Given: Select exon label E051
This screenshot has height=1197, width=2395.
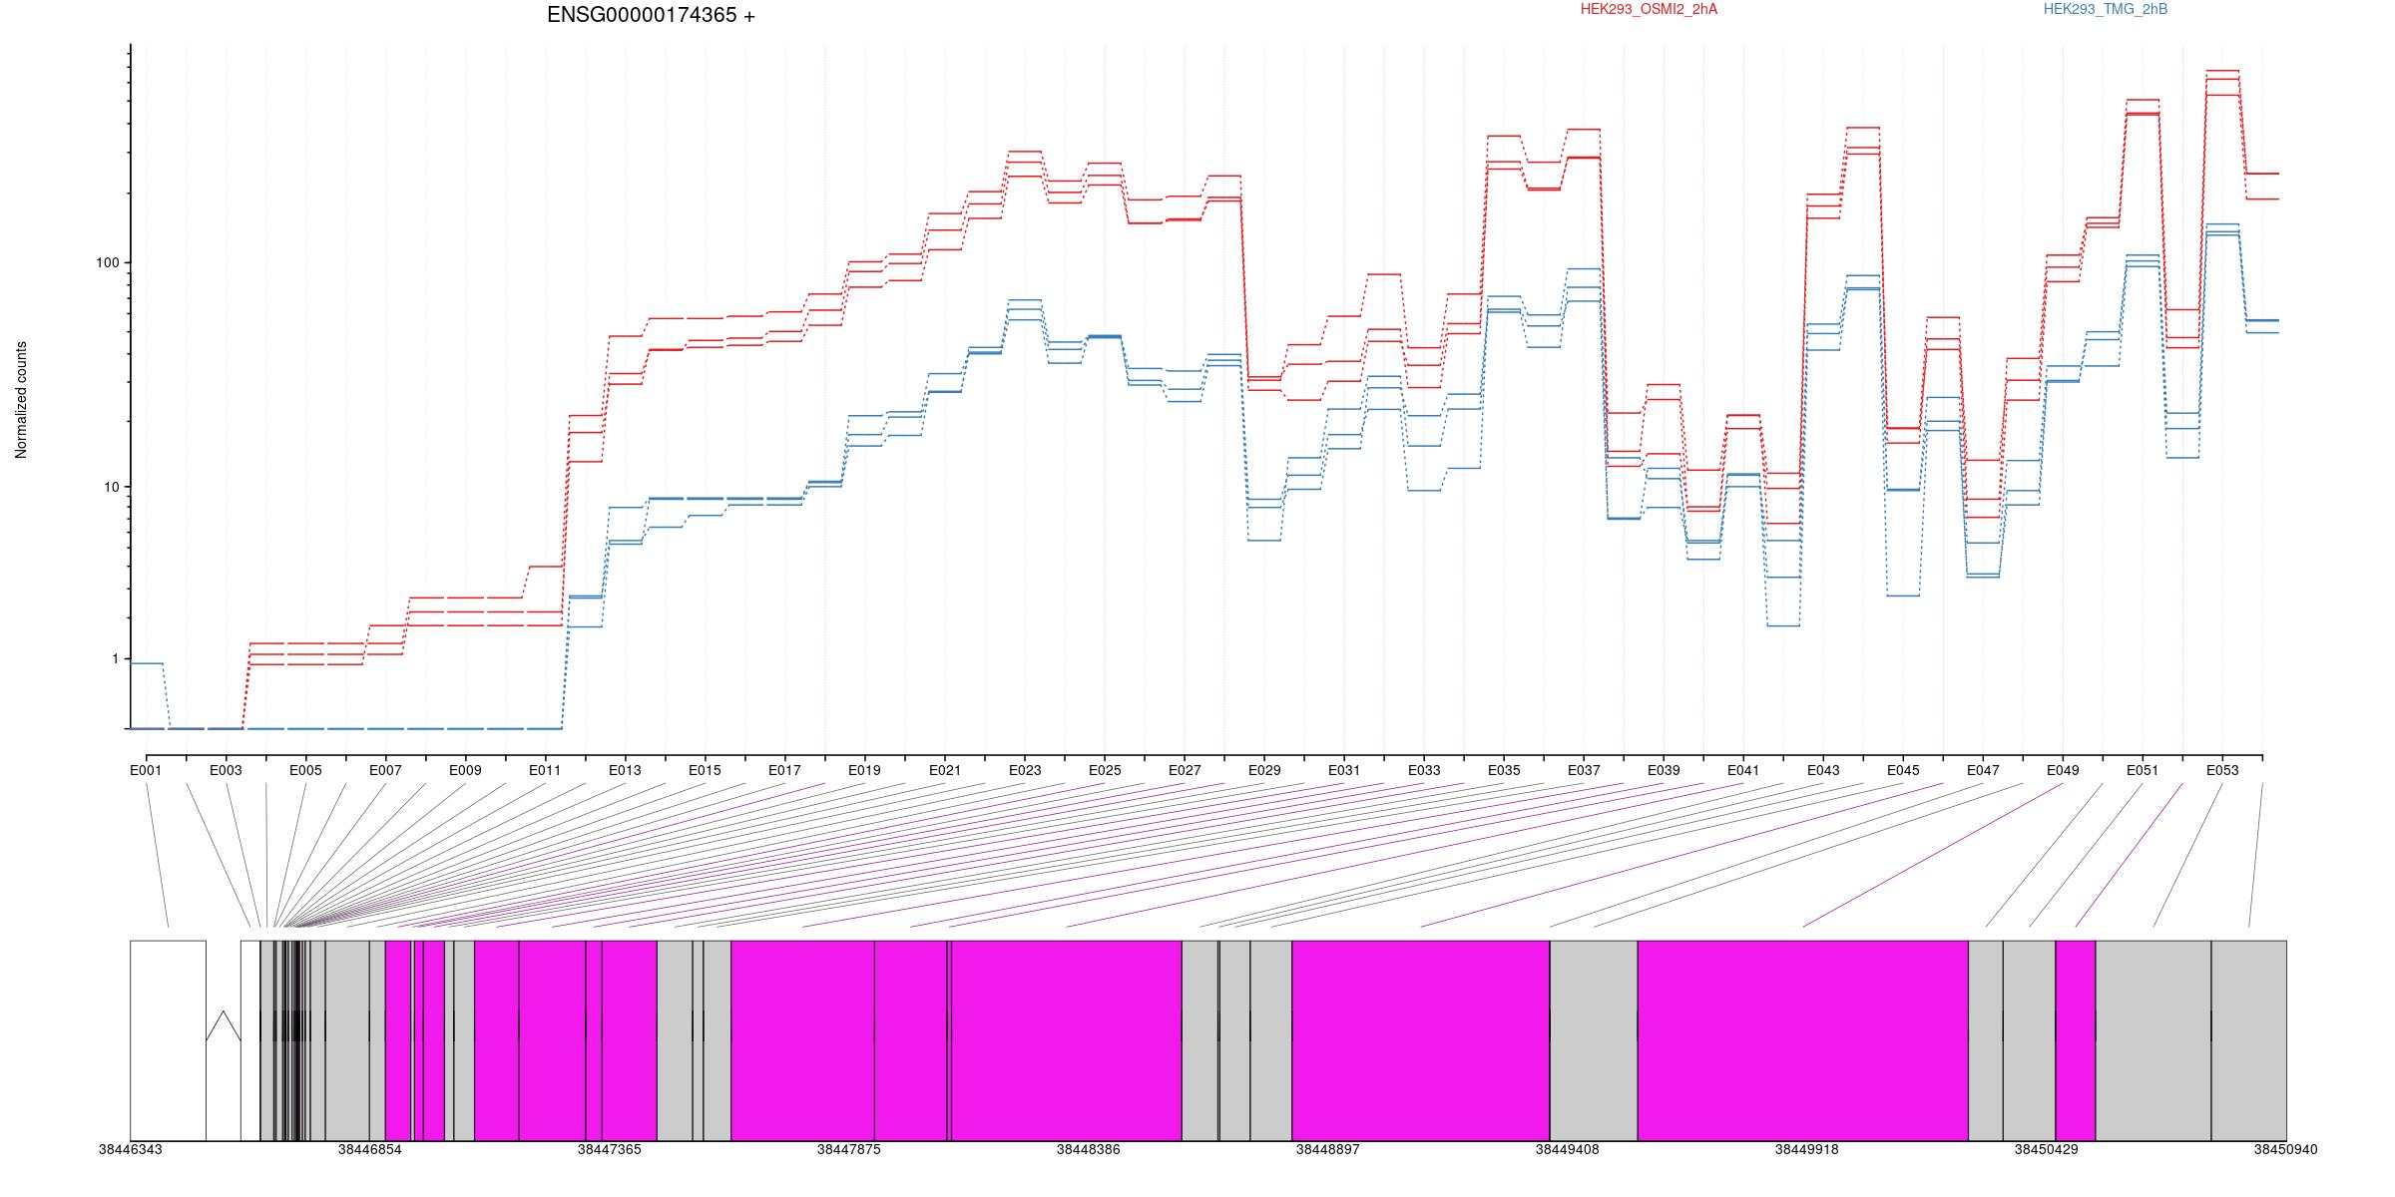Looking at the screenshot, I should point(2143,771).
